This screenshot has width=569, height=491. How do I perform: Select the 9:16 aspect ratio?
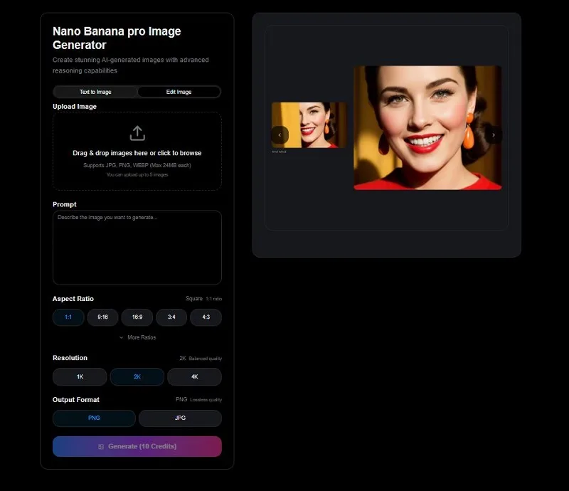coord(102,317)
